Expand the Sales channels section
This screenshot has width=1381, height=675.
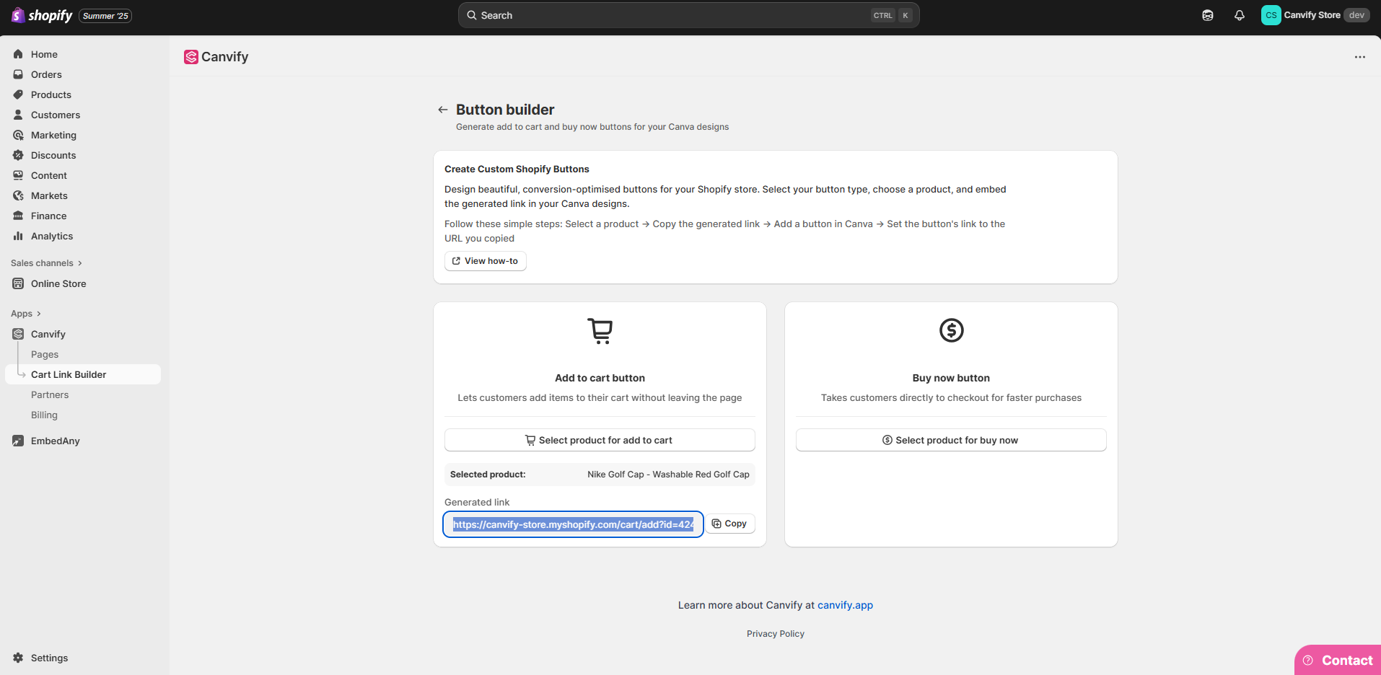(x=46, y=263)
